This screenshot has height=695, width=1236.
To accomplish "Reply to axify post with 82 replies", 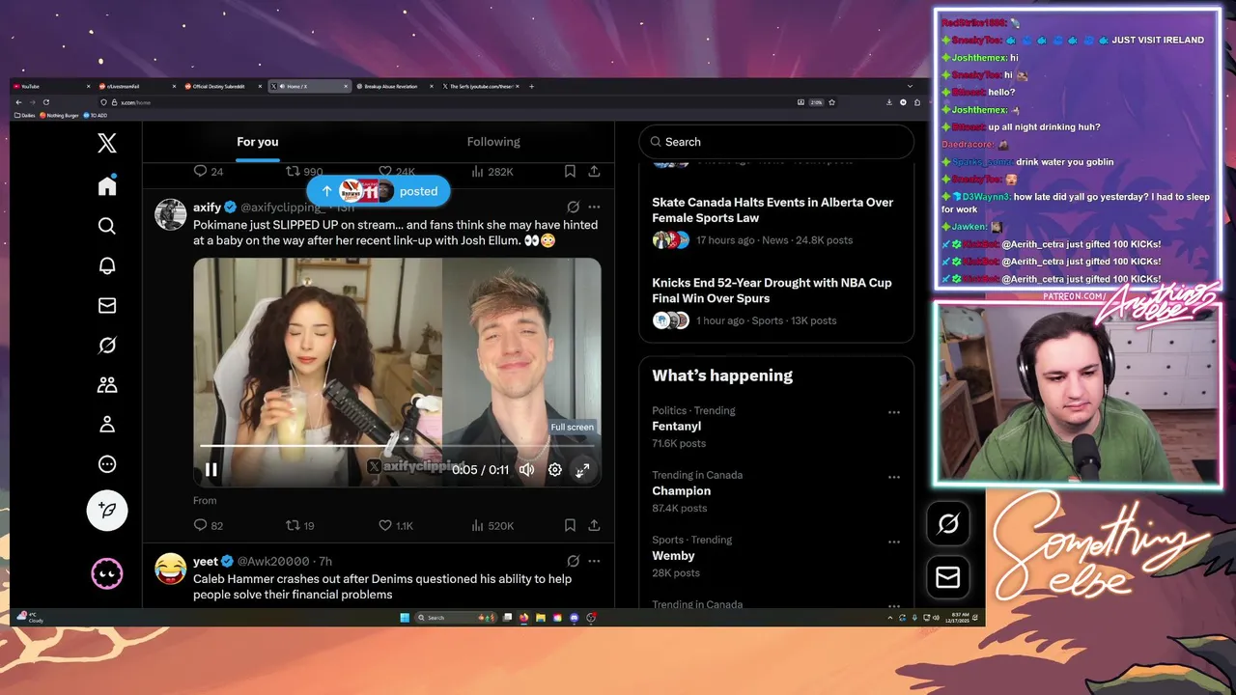I will coord(209,525).
